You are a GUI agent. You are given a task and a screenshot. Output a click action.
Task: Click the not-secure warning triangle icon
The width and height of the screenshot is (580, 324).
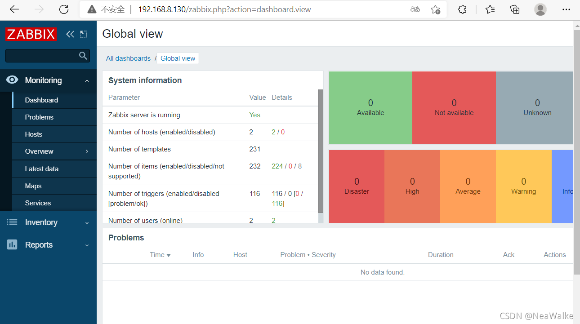(x=92, y=9)
